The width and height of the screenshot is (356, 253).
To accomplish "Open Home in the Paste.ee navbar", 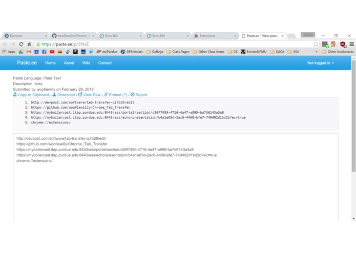I will pos(50,63).
